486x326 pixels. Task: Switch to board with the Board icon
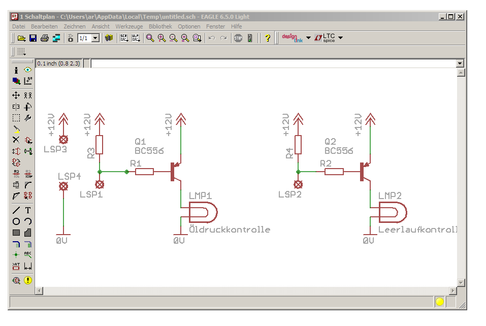[x=71, y=38]
